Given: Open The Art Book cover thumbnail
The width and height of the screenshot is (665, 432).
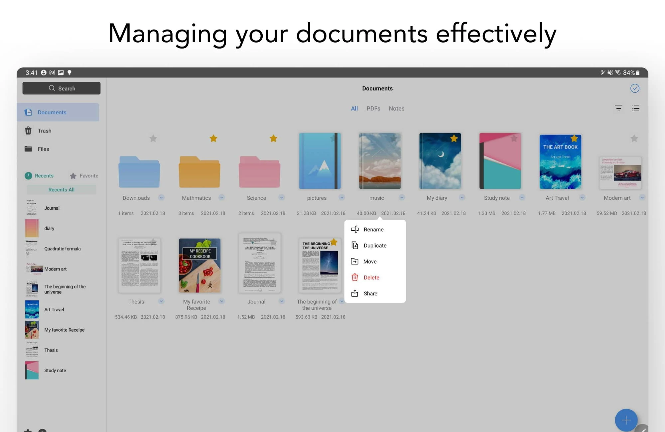Looking at the screenshot, I should 560,162.
